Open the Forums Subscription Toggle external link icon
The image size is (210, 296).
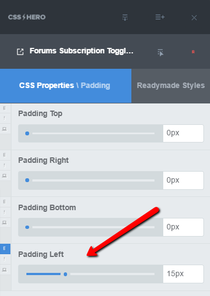tap(20, 52)
